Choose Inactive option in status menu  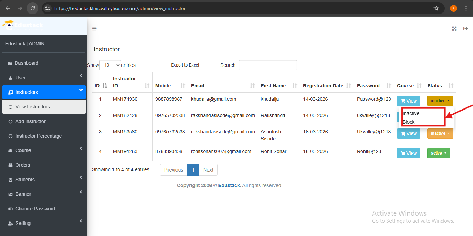(411, 113)
